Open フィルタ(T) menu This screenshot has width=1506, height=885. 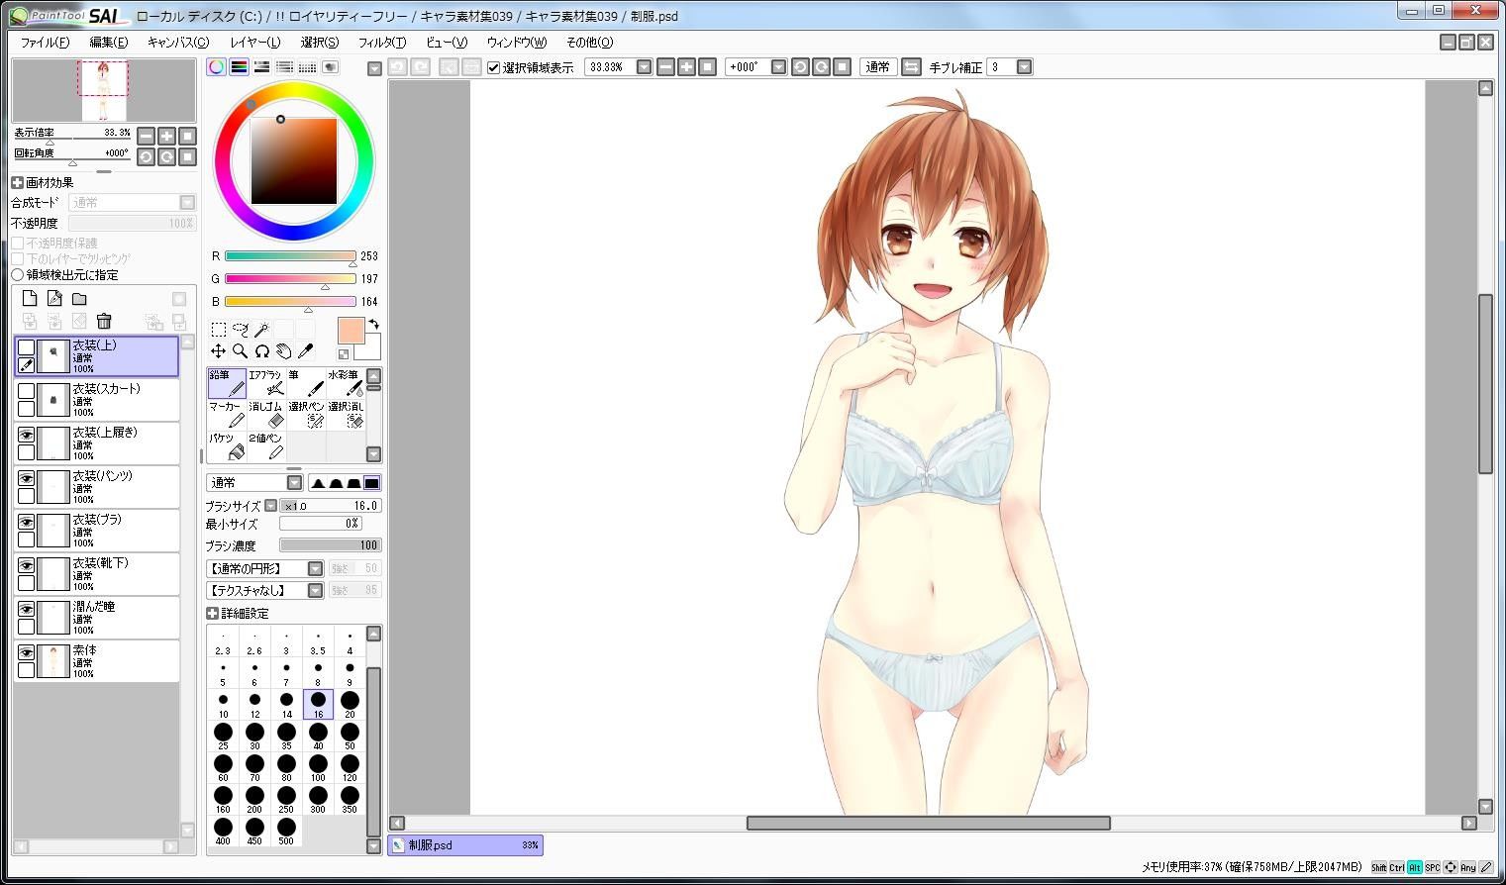pyautogui.click(x=382, y=43)
